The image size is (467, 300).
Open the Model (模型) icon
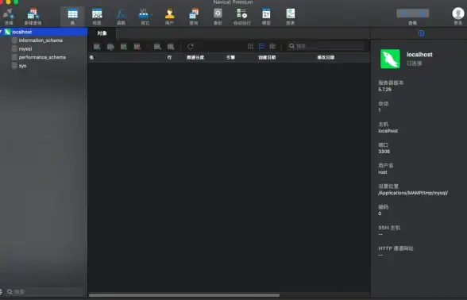(x=266, y=17)
